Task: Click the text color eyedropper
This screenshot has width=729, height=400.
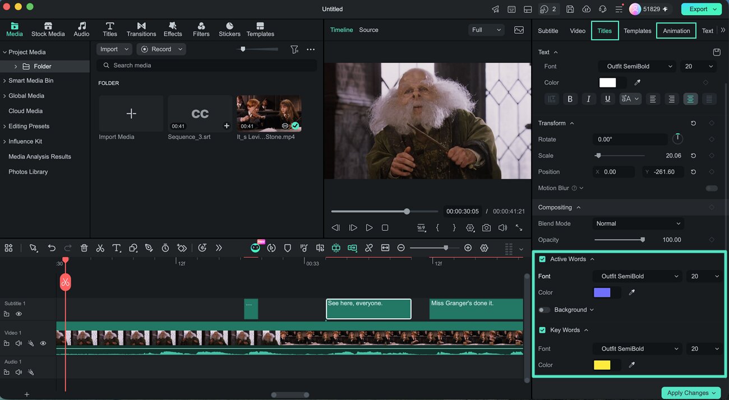Action: [x=637, y=82]
